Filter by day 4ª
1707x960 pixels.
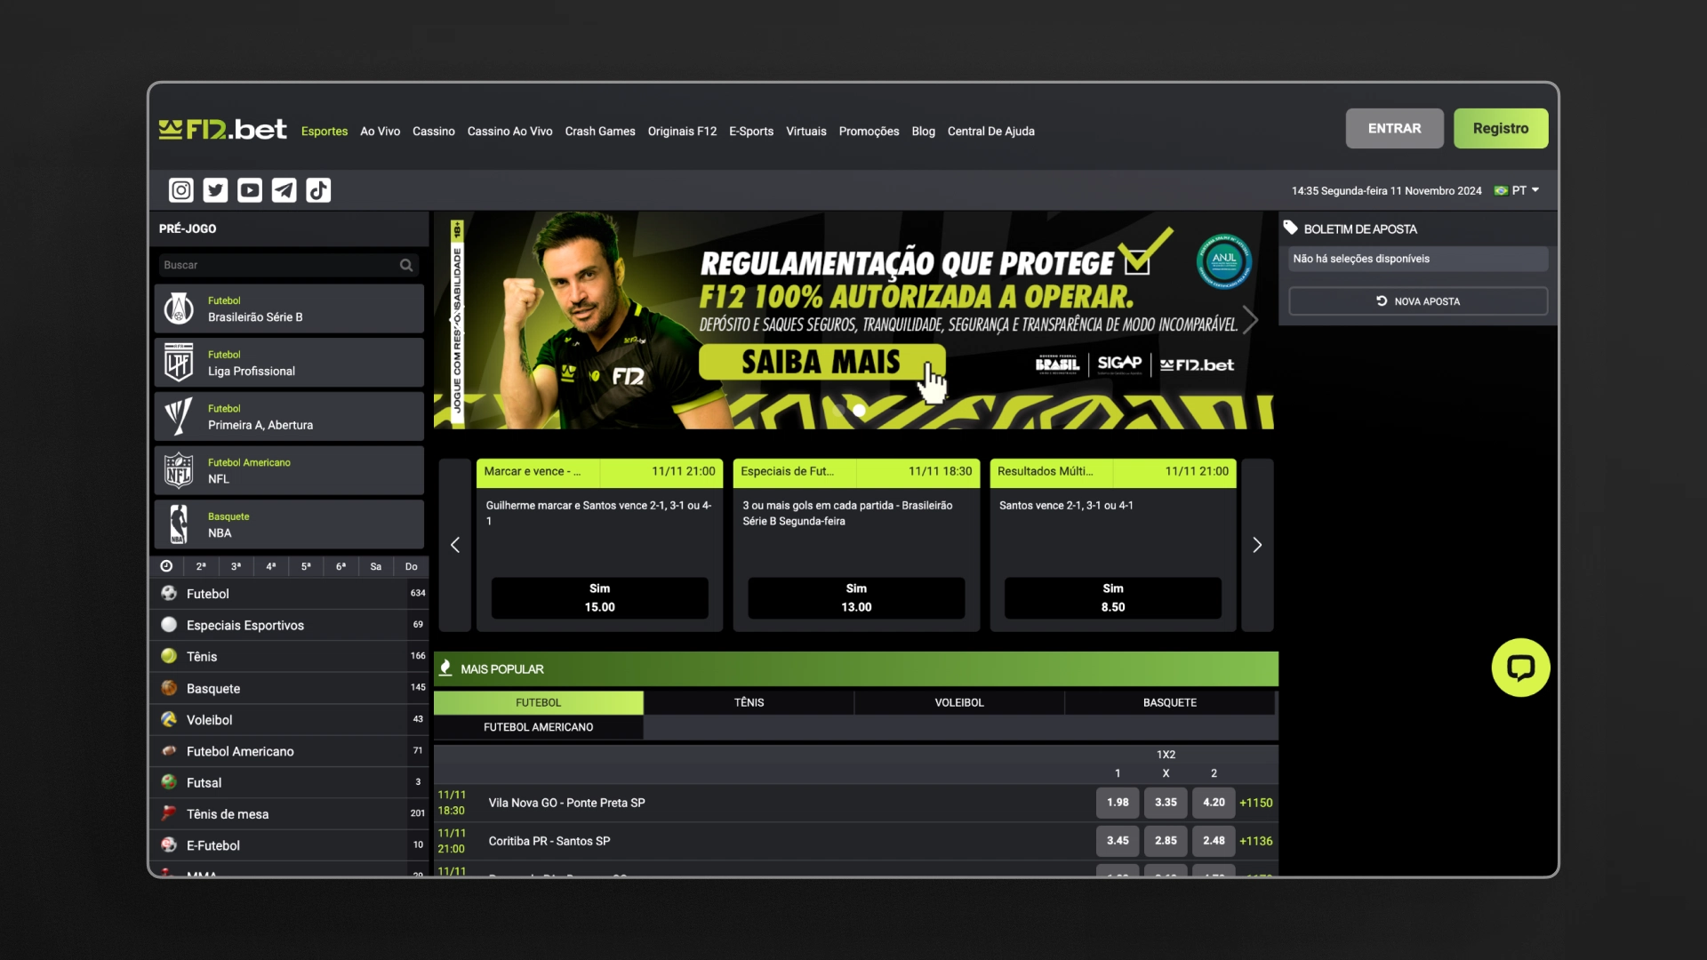[x=271, y=566]
